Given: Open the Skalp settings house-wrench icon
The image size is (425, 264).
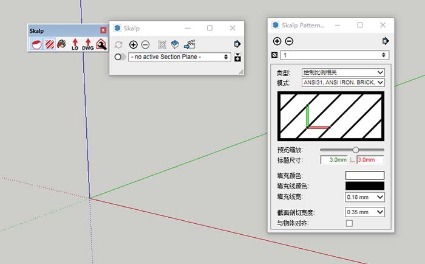Looking at the screenshot, I should click(x=101, y=44).
